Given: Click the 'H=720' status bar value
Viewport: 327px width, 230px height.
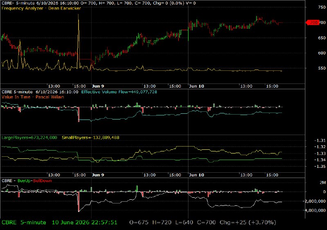Looking at the screenshot, I should (x=162, y=223).
